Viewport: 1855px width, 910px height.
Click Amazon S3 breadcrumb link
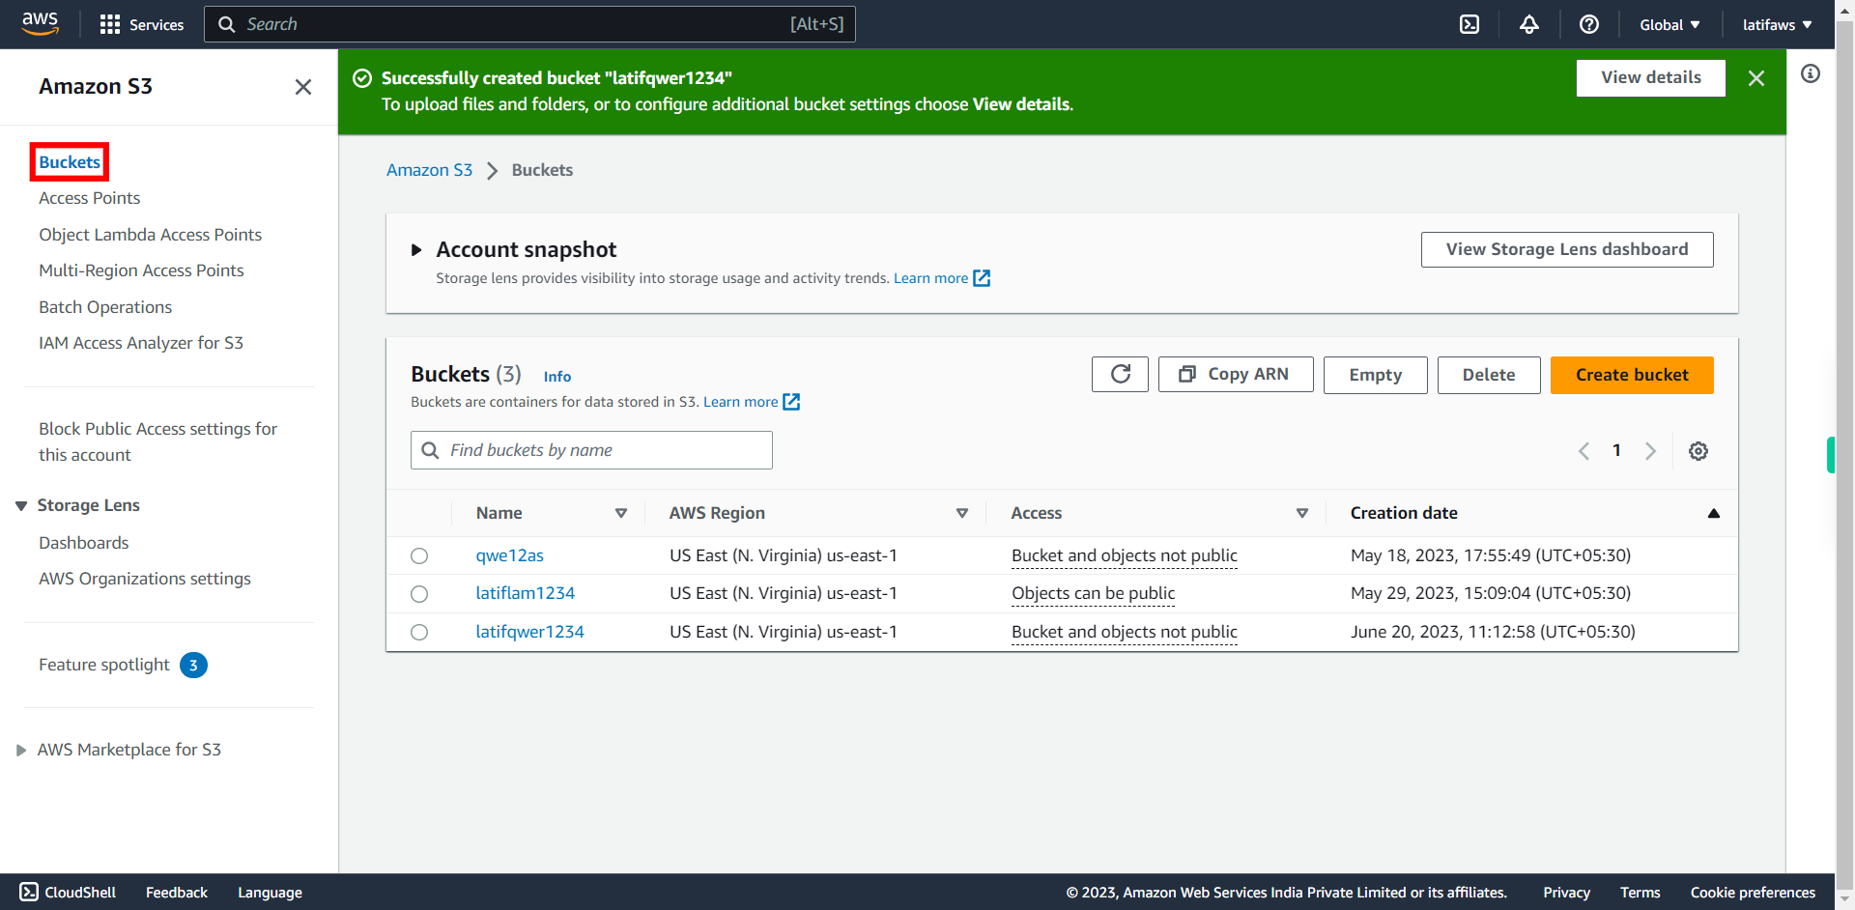click(x=430, y=170)
